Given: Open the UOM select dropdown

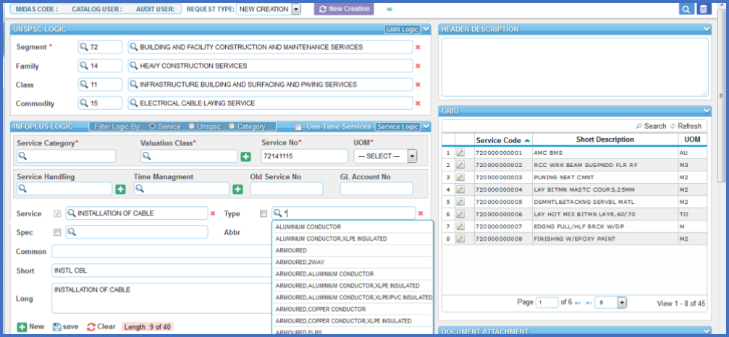Looking at the screenshot, I should click(x=411, y=156).
